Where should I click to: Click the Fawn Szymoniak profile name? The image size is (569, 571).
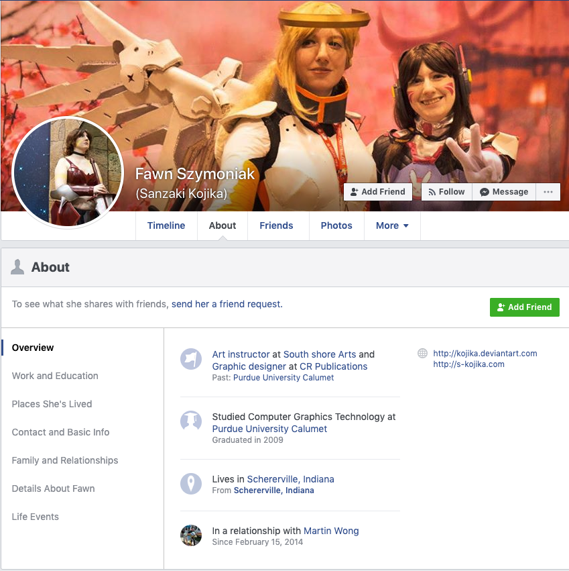195,174
